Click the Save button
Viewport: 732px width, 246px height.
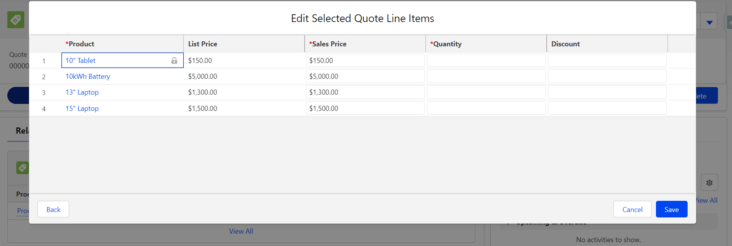671,209
